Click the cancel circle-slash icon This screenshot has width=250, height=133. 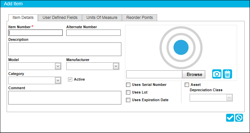tap(239, 118)
